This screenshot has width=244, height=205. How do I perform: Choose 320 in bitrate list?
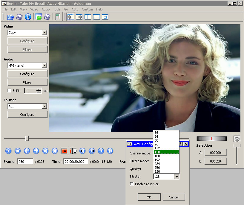pos(166,171)
